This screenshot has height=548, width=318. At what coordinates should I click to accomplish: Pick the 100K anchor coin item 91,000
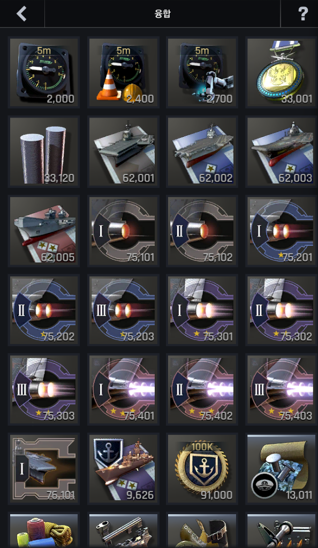point(202,469)
